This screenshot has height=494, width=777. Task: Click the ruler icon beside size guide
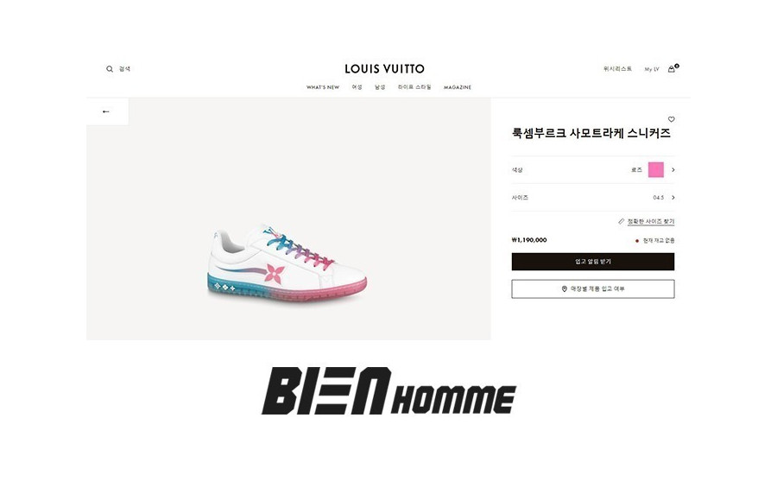pyautogui.click(x=622, y=221)
